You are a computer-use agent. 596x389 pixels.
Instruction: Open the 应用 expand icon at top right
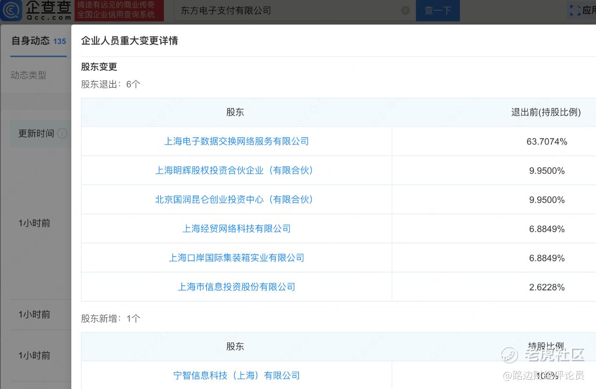tap(575, 10)
